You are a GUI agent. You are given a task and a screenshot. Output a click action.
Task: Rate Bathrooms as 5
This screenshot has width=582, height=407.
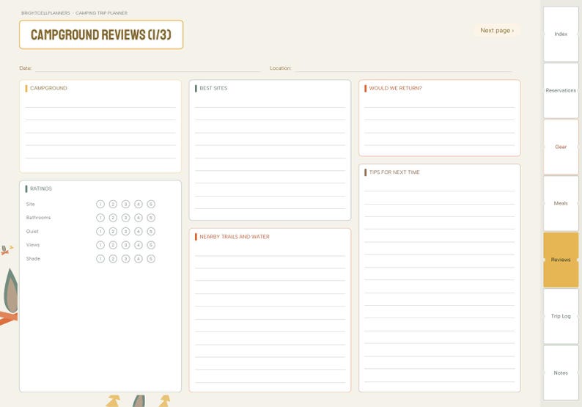(x=151, y=218)
